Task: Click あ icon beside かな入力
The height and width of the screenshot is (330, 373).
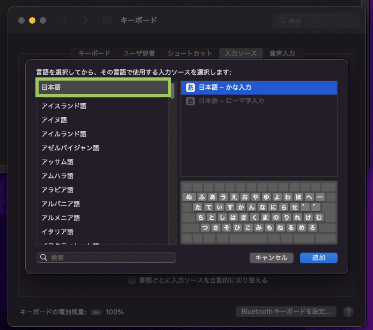Action: point(191,88)
